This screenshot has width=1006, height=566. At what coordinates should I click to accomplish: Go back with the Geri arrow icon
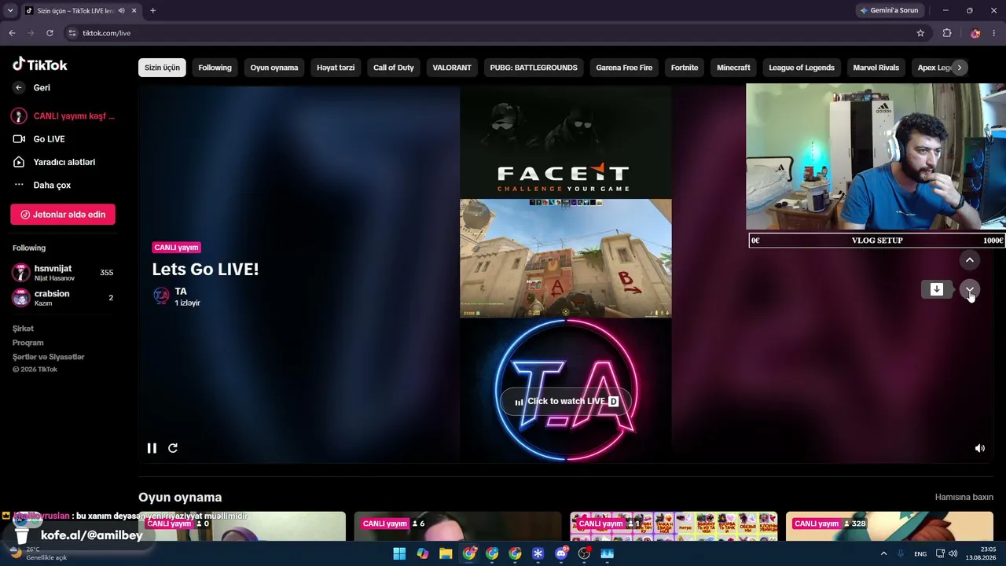tap(19, 88)
